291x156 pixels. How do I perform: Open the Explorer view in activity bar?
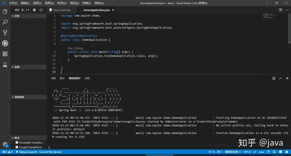(x=5, y=12)
